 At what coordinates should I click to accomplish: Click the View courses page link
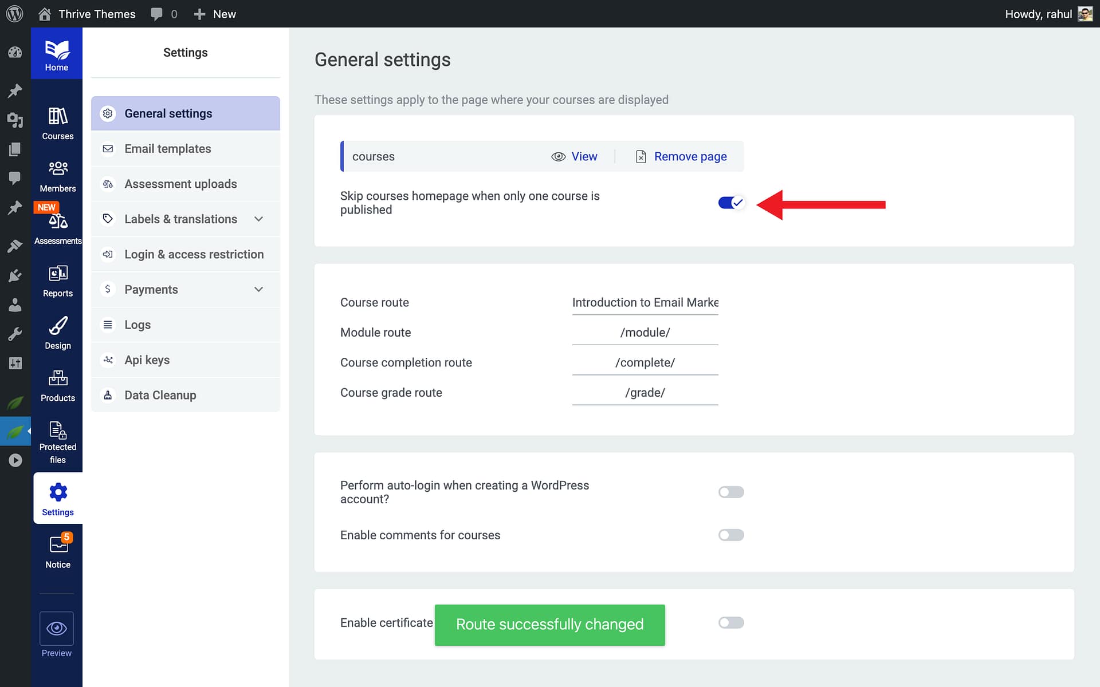pyautogui.click(x=583, y=156)
